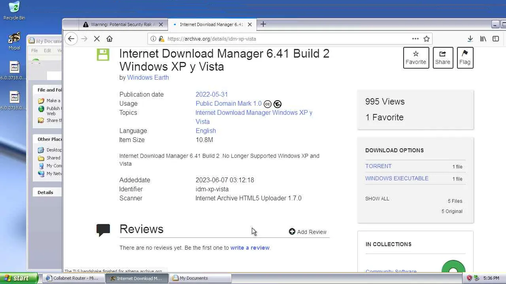Click Publish to Web globe icon in My Documents
Image resolution: width=506 pixels, height=284 pixels.
tap(41, 109)
